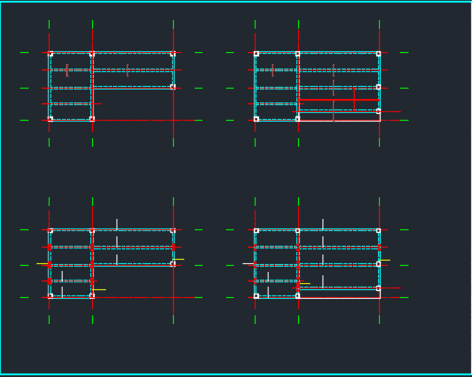The image size is (472, 377).
Task: Select the thick red beam in upper-right plan
Action: [339, 100]
